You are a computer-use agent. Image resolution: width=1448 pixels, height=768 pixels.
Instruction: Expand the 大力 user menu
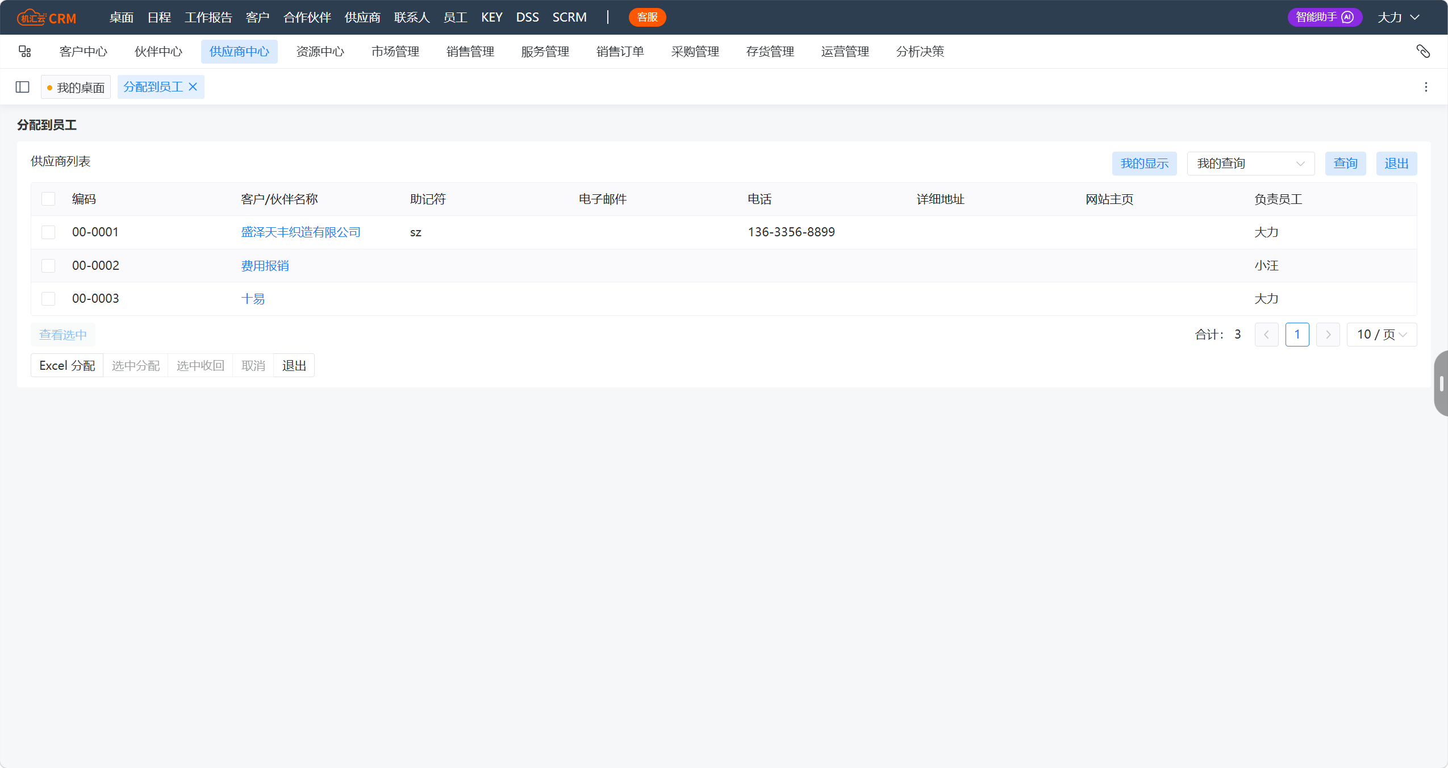tap(1399, 17)
